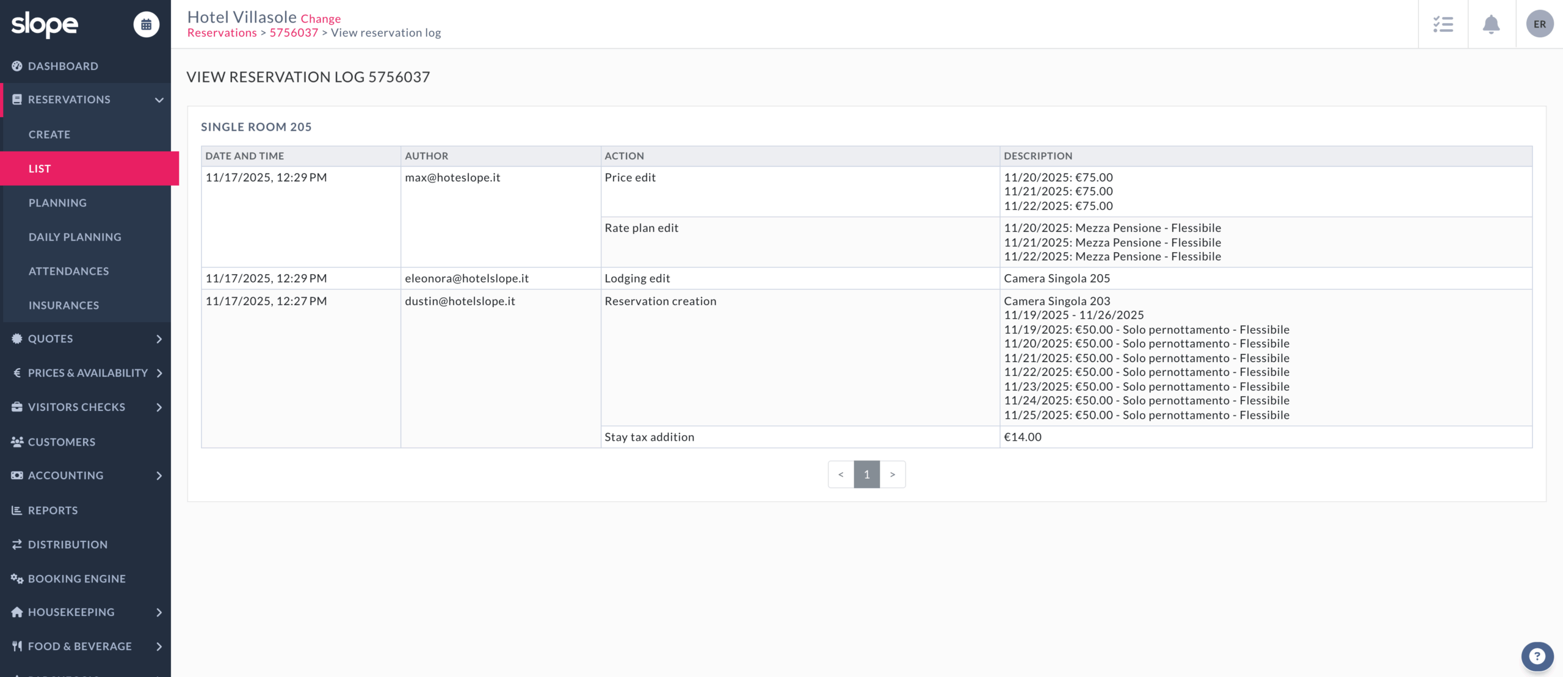Open the task checklist icon in header
The image size is (1563, 677).
tap(1443, 24)
